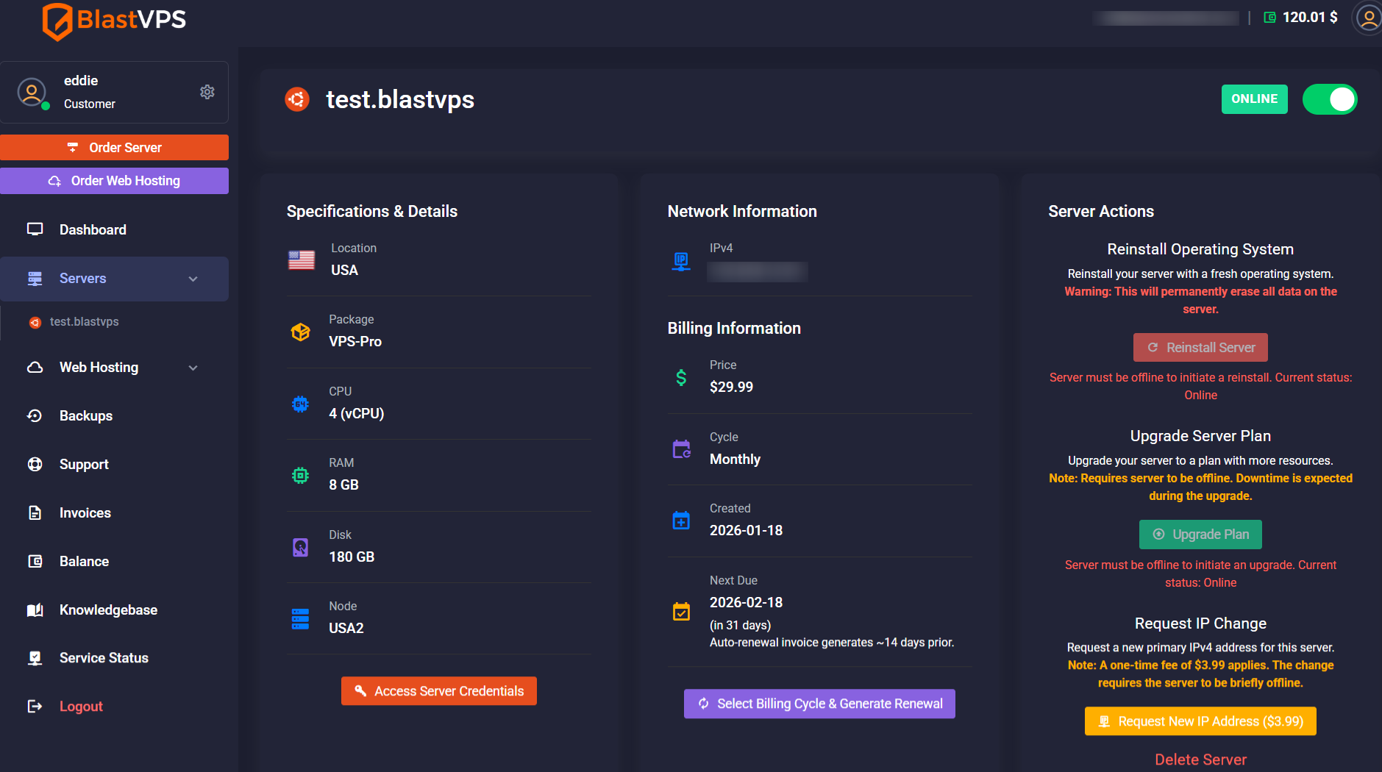
Task: Click the 2026-01-18 created date
Action: point(746,530)
